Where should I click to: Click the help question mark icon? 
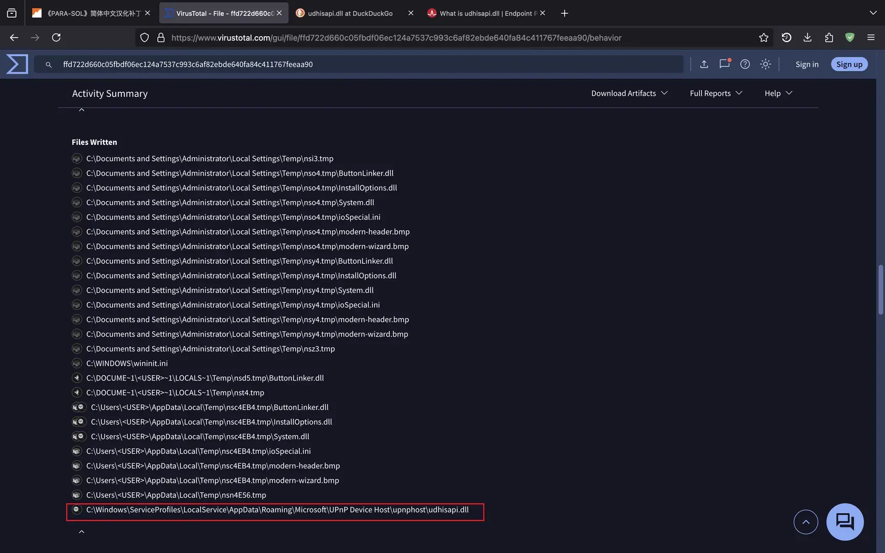click(x=745, y=64)
